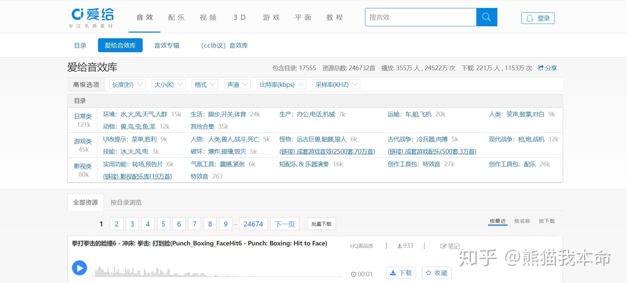Click the search magnifier button
Screen dimensions: 627x283
pos(487,17)
